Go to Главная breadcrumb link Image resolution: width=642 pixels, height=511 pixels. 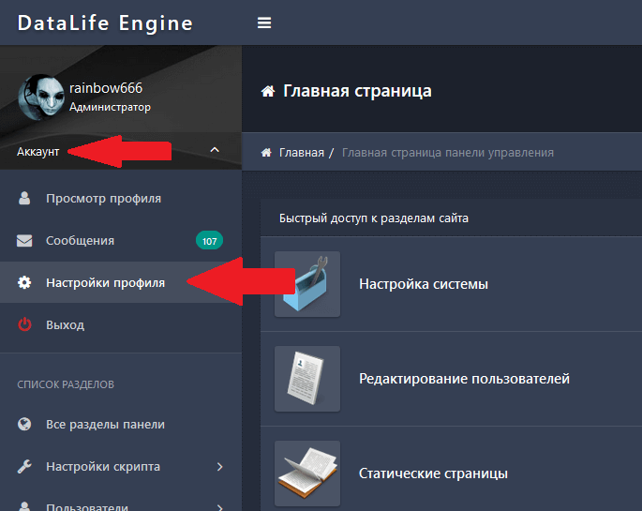tap(302, 153)
